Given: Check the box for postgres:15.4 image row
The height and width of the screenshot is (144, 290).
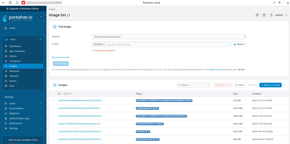Looking at the screenshot, I should pyautogui.click(x=53, y=132).
